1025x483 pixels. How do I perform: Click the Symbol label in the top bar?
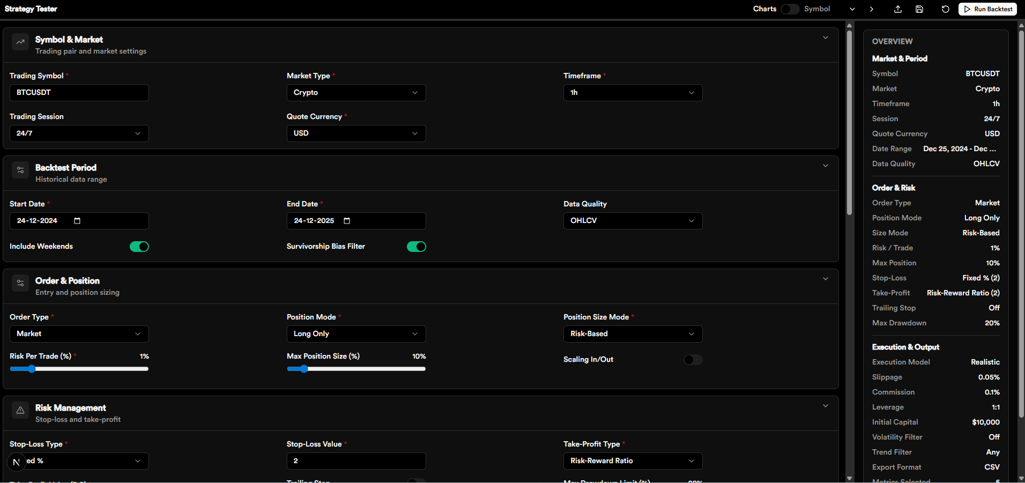pos(817,9)
